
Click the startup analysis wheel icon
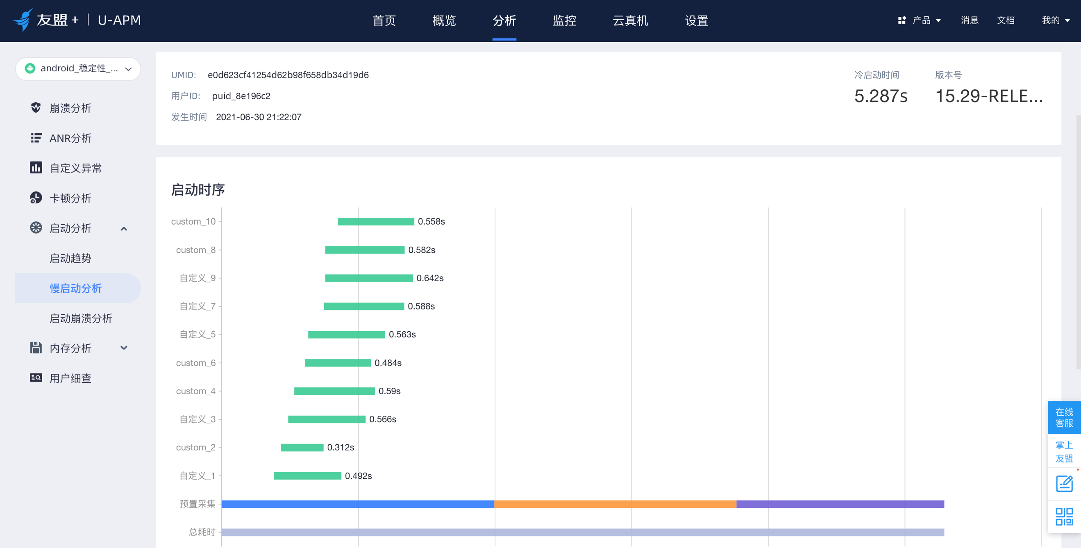[36, 228]
